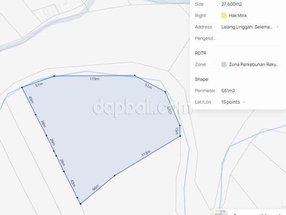This screenshot has width=286, height=215.
Task: Select the 45m edge label
Action: point(31,100)
